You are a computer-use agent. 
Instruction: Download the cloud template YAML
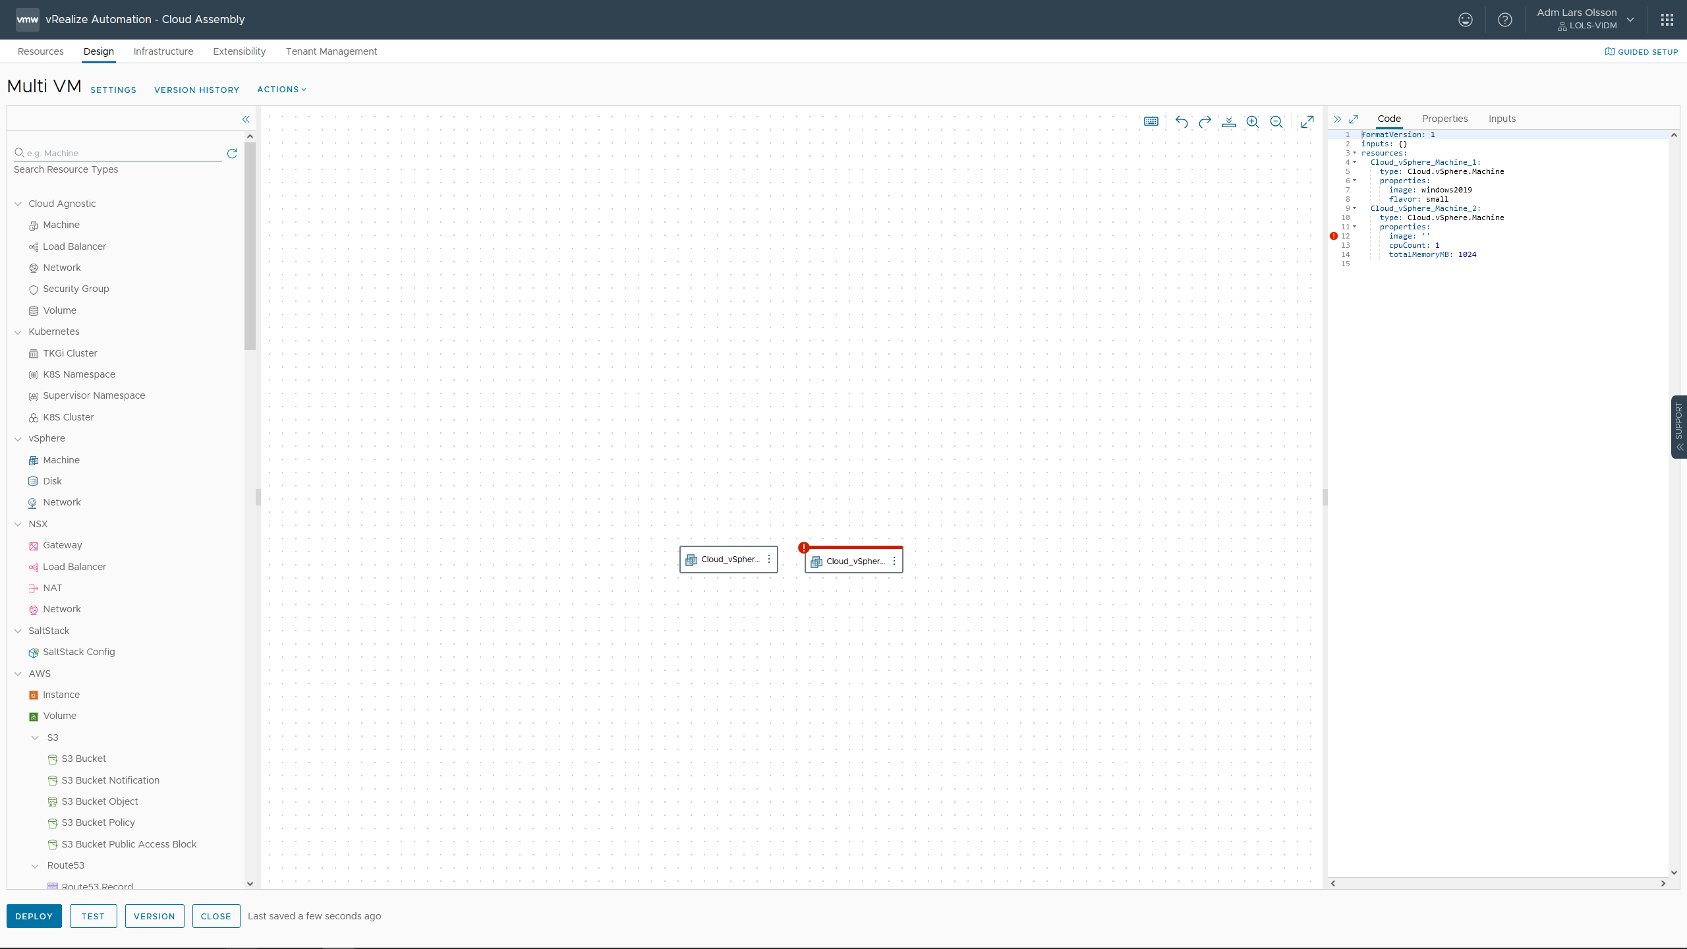point(1229,122)
